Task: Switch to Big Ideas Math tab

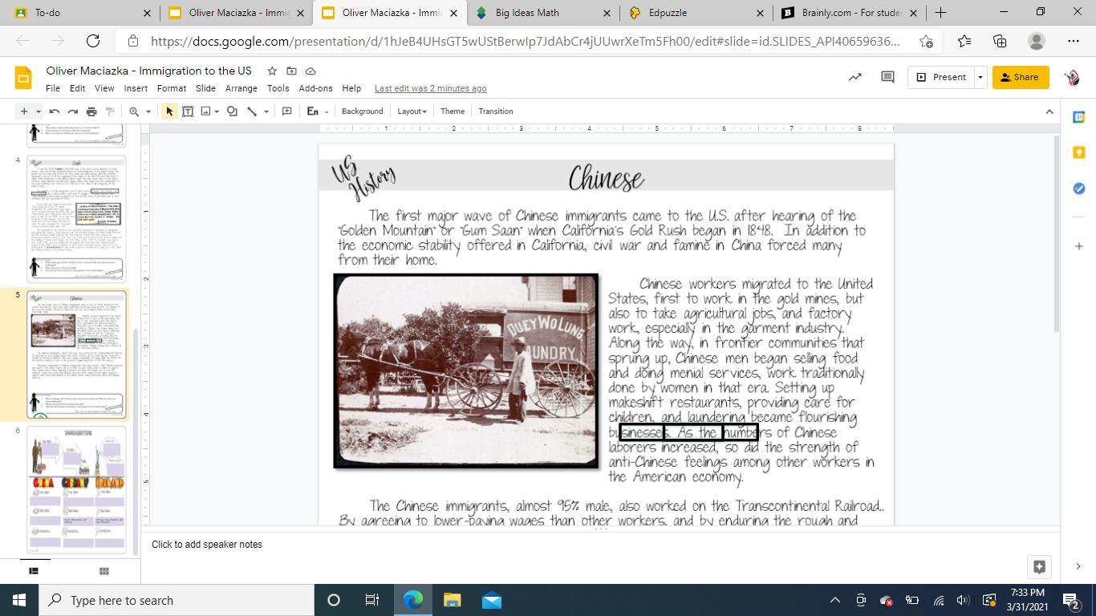Action: (526, 13)
